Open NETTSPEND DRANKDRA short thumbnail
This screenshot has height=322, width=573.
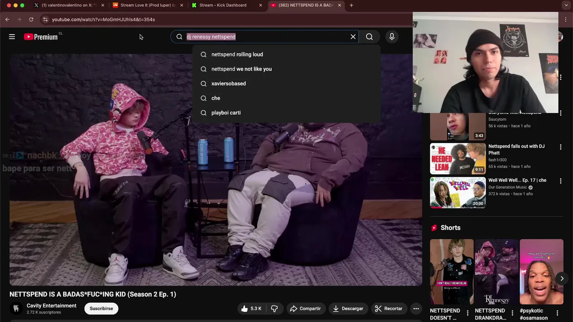496,271
